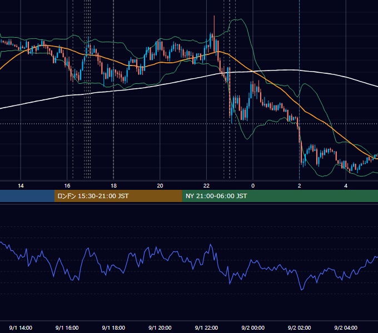The image size is (378, 333).
Task: Click the 9/1 18:00 time label
Action: (x=113, y=327)
